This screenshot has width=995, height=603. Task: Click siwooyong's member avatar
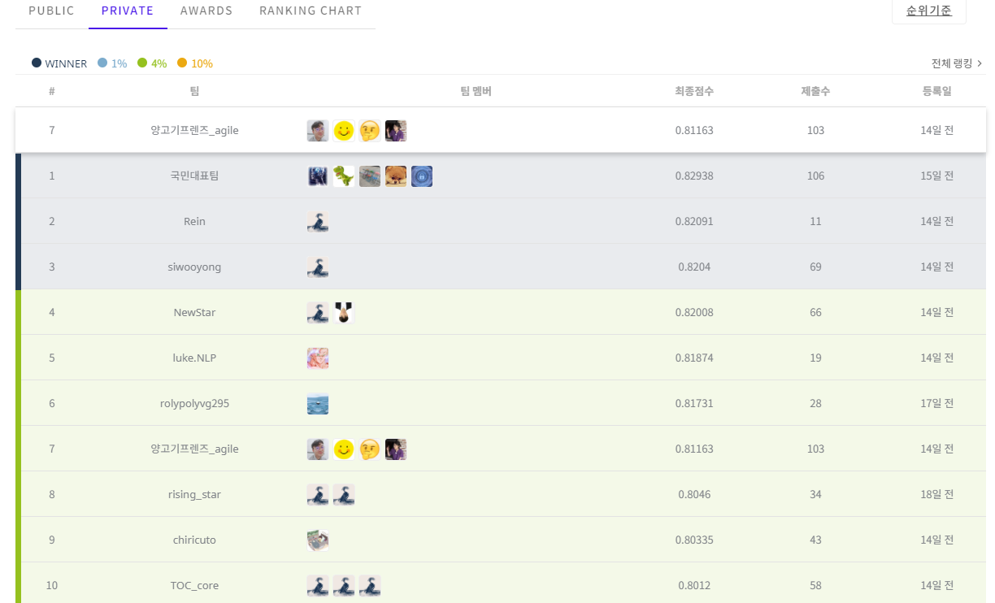[x=318, y=267]
